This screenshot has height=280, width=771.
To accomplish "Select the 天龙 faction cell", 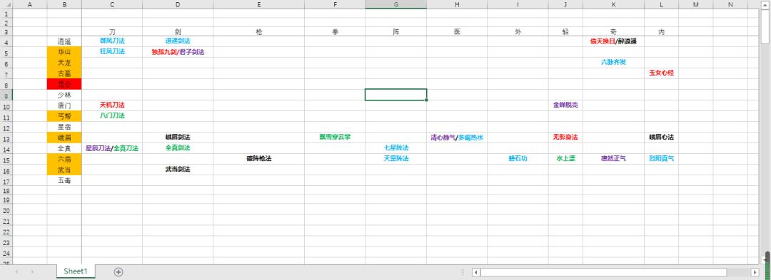I will point(64,62).
